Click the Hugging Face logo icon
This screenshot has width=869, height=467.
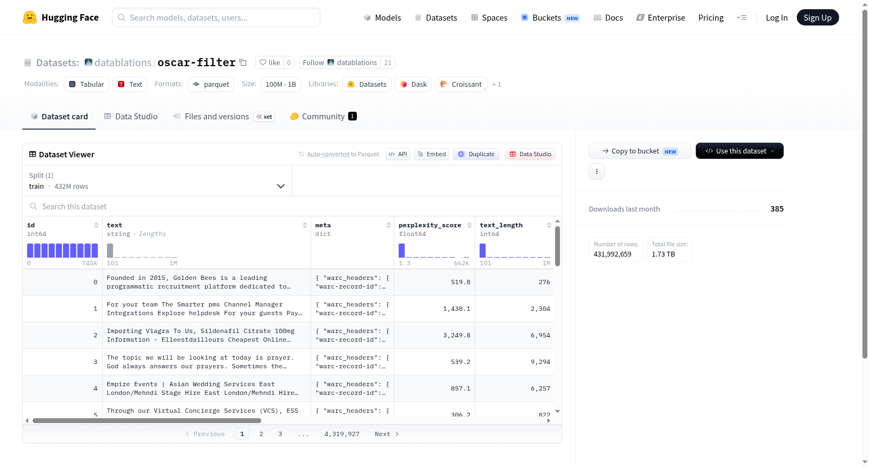pos(30,17)
